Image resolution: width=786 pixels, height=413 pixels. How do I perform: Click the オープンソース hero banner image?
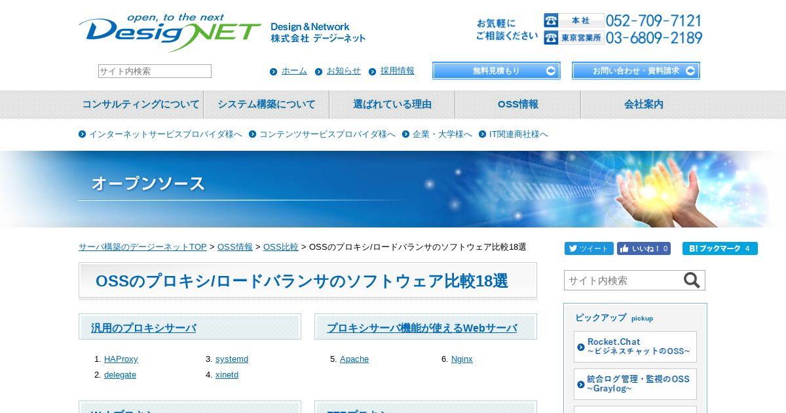[x=393, y=189]
